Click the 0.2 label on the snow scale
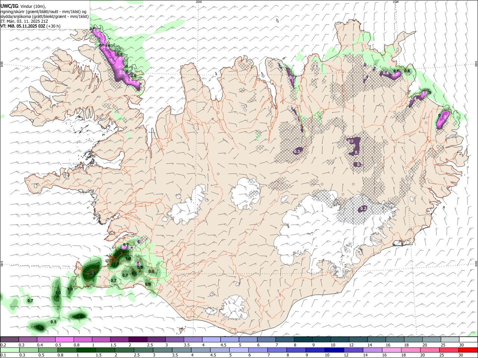Image resolution: width=478 pixels, height=358 pixels. (3, 345)
